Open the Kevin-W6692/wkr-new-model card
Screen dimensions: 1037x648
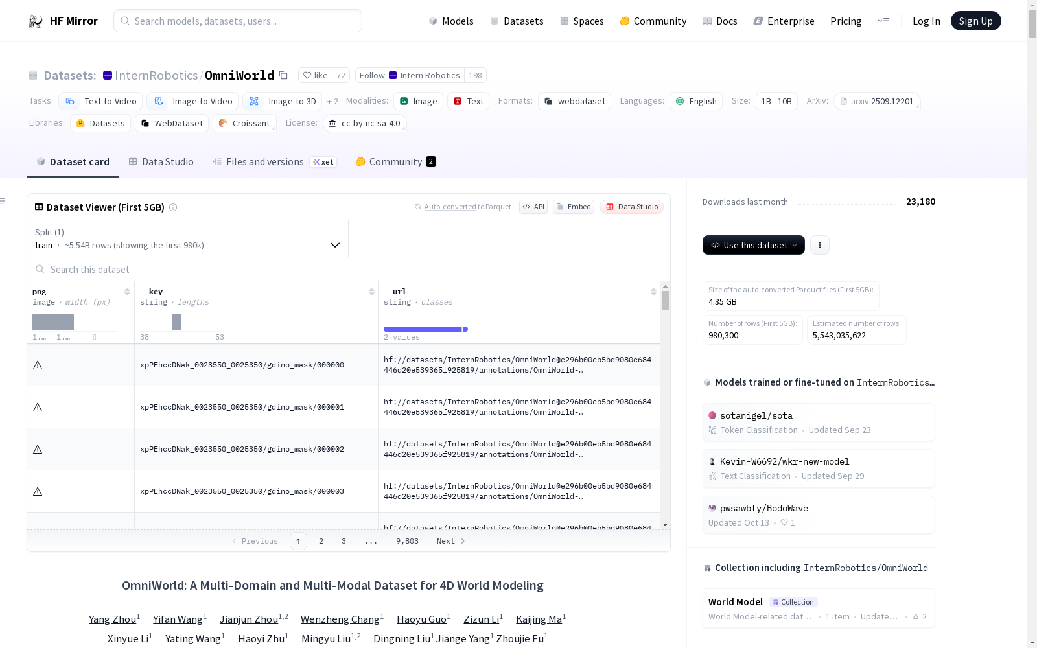[x=819, y=469]
